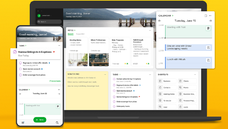Image resolution: width=228 pixels, height=129 pixels.
Task: Navigate forward arrow in desktop sidebar
Action: point(42,11)
